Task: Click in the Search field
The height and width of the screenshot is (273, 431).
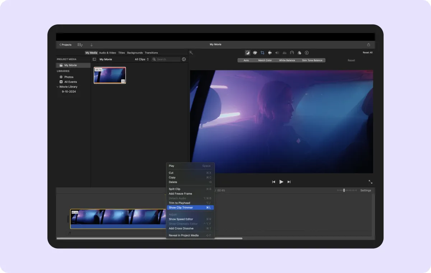Action: pos(166,59)
